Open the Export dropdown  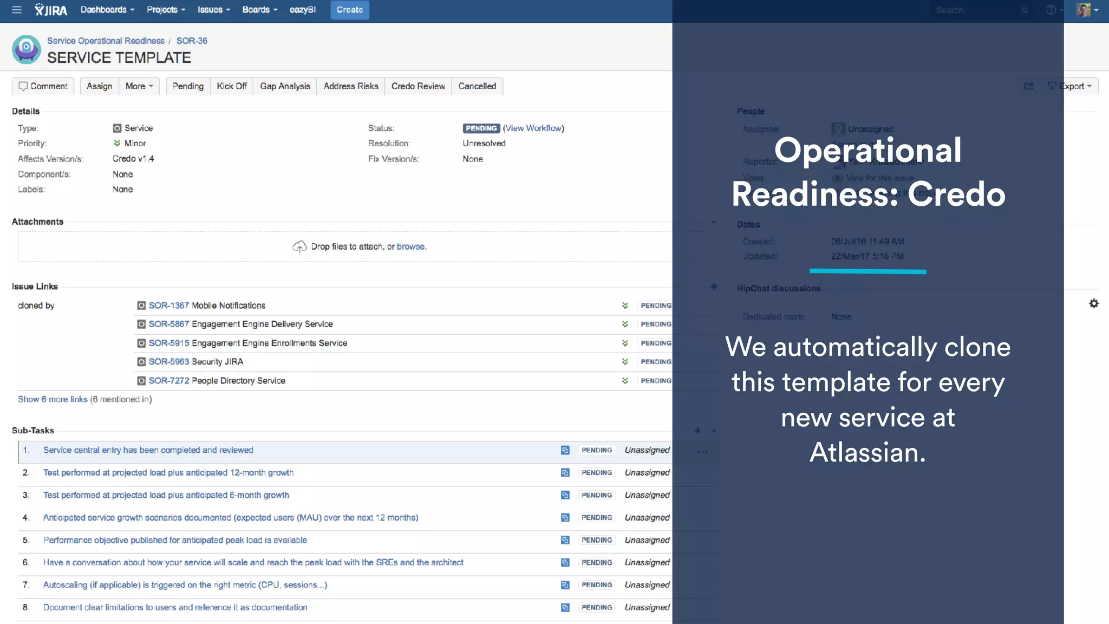click(x=1071, y=86)
